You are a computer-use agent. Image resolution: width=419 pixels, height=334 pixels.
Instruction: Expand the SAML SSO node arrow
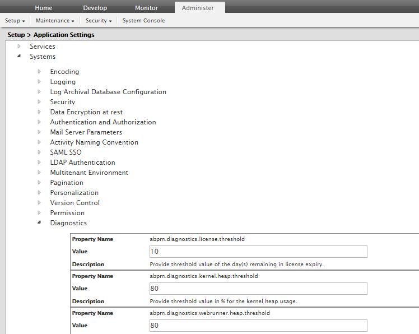click(39, 152)
